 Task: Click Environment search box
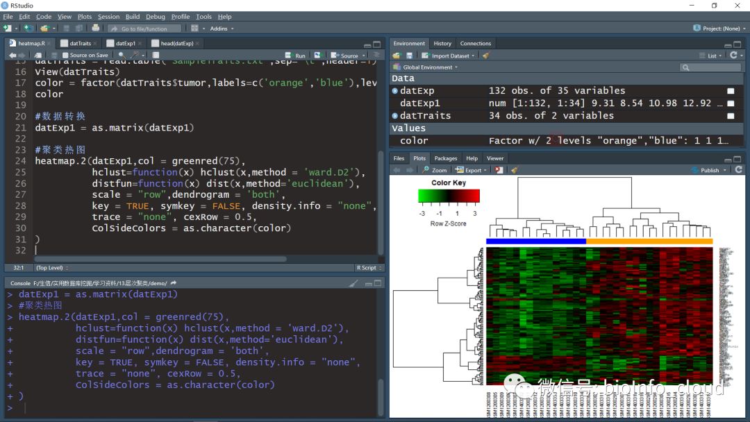pos(711,67)
